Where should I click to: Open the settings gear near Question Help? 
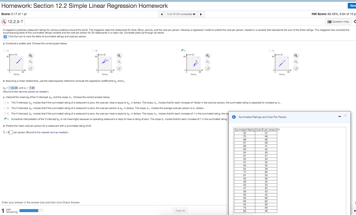point(355,22)
